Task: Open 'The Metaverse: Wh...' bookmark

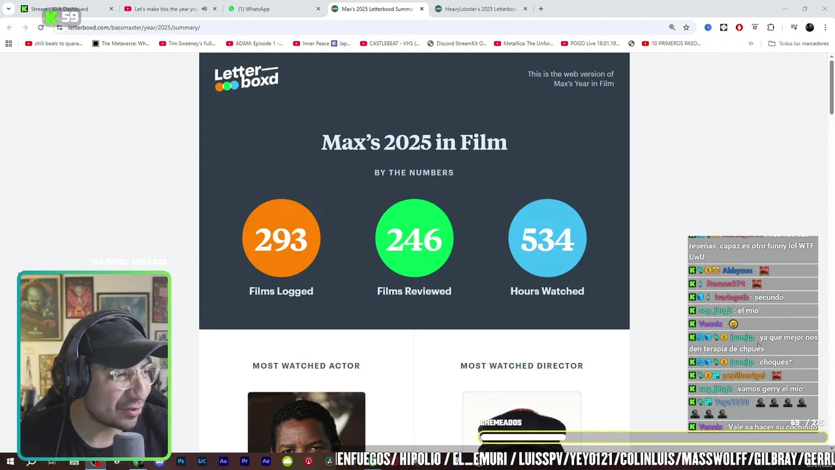Action: point(121,44)
